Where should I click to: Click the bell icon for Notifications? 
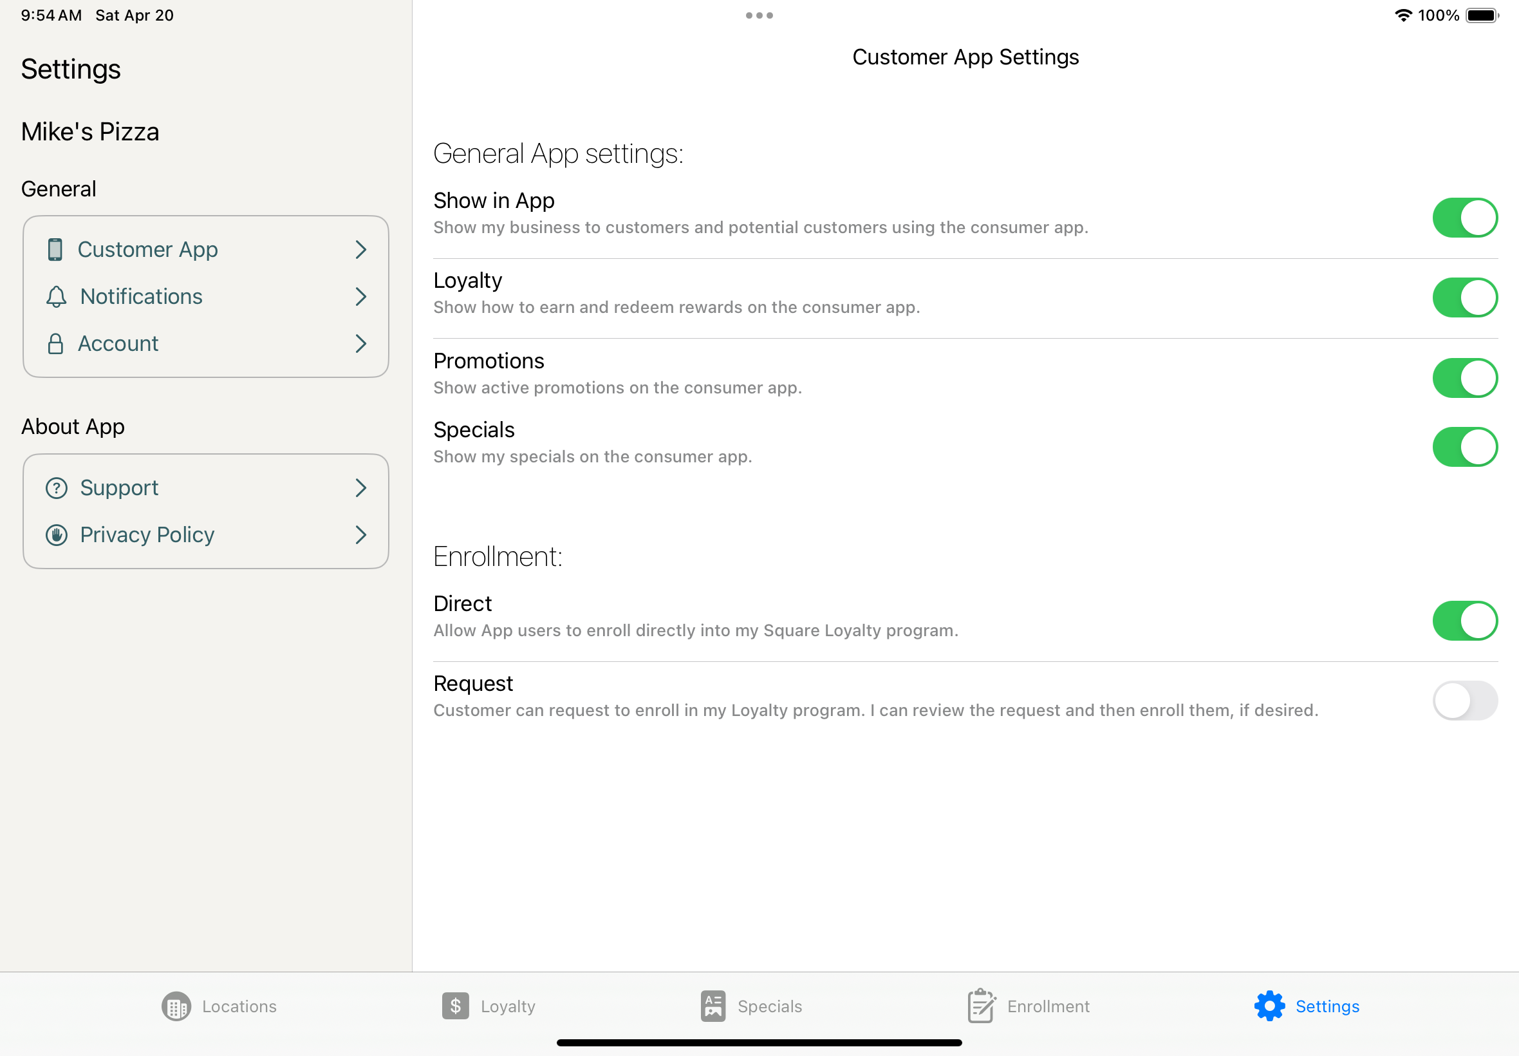(56, 296)
